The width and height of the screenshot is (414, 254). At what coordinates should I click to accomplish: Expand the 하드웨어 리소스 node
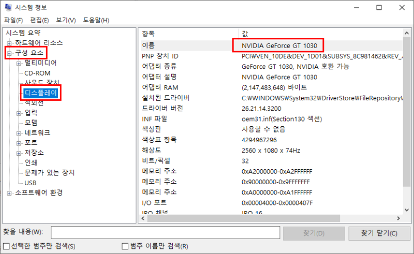9,43
